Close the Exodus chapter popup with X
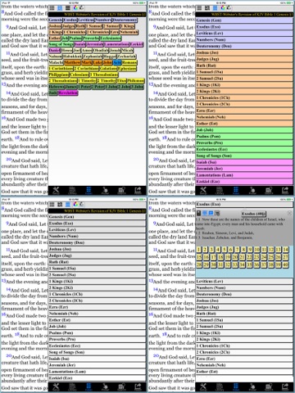295x393 pixels. [x=289, y=213]
